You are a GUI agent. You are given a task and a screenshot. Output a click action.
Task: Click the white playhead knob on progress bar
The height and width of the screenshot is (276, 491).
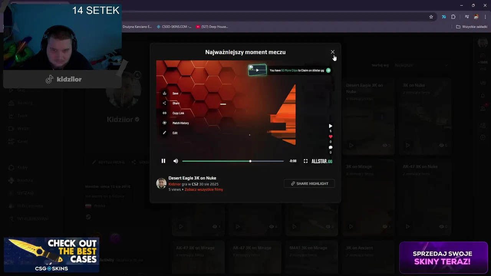pos(250,161)
